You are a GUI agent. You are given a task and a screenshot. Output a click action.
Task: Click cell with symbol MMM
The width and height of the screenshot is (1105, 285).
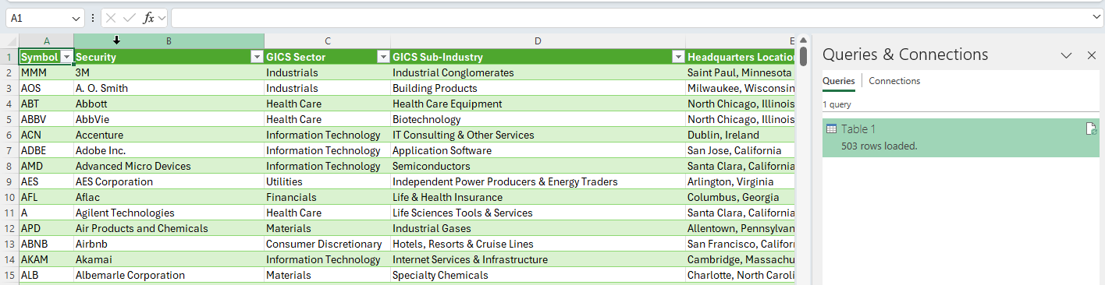[x=46, y=72]
